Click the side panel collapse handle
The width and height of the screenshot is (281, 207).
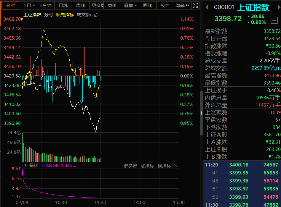pyautogui.click(x=202, y=113)
